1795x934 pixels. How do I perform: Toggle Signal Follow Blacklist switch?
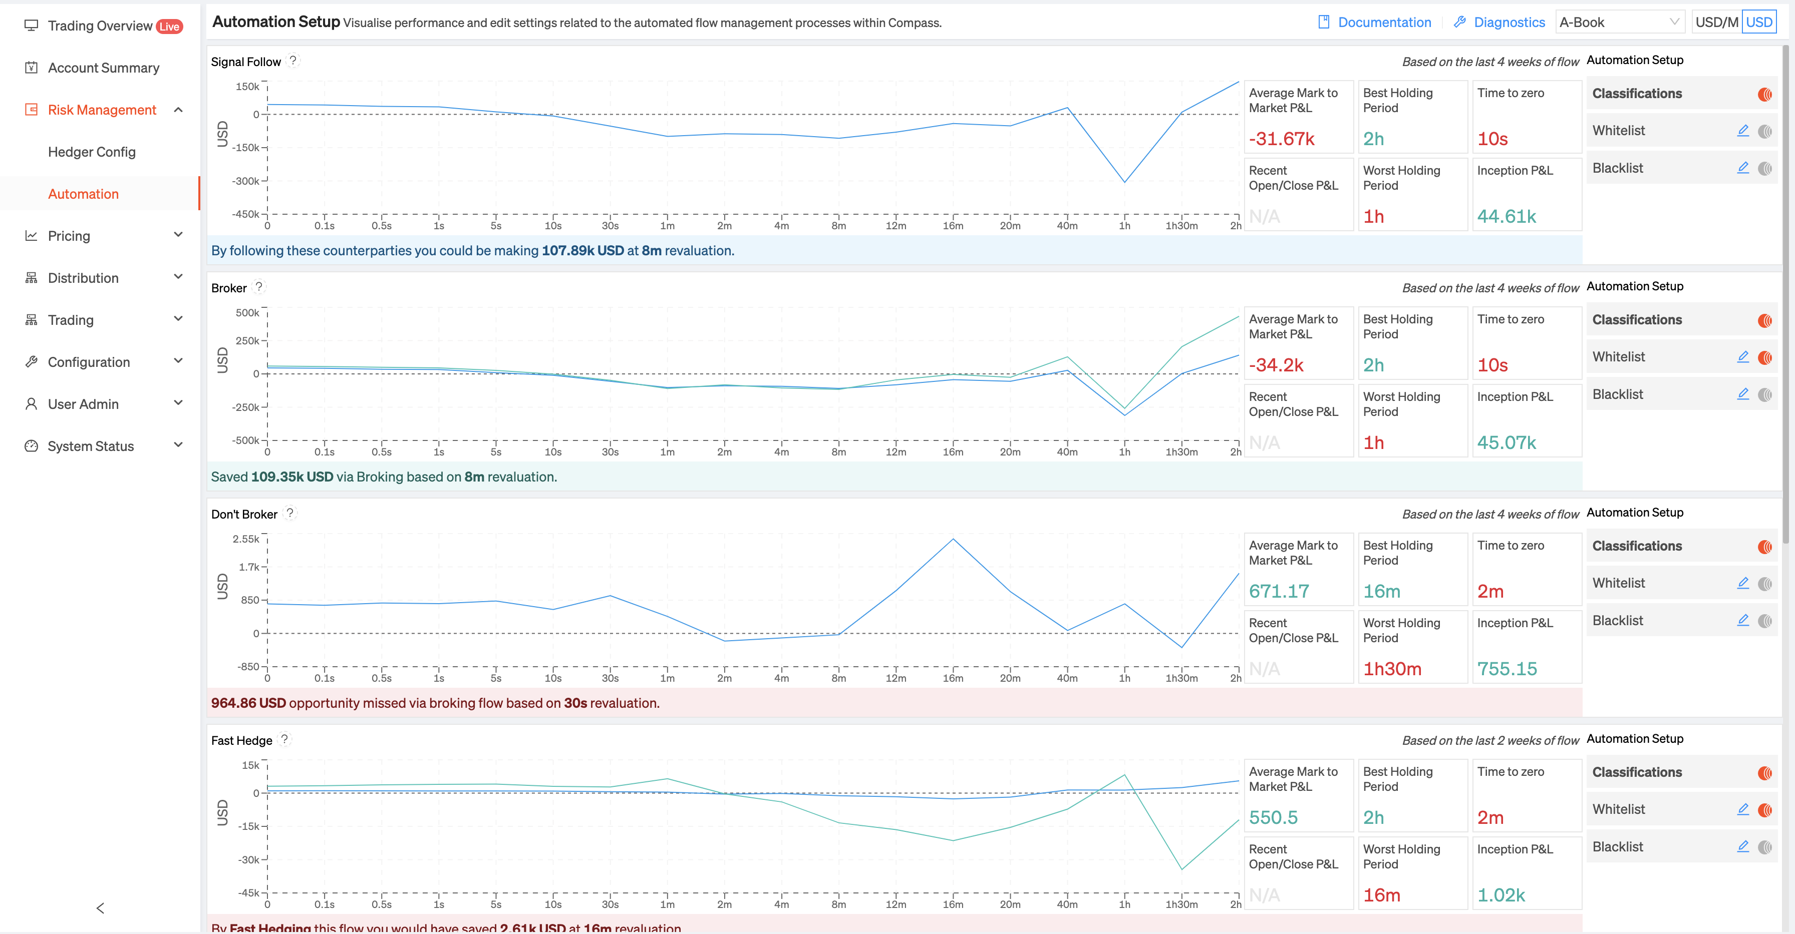point(1764,169)
